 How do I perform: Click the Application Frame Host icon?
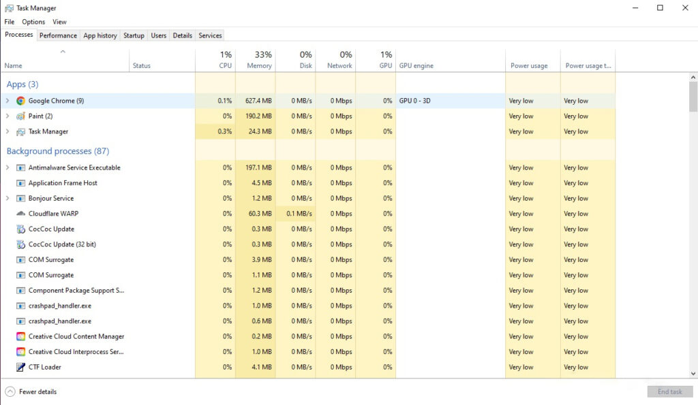(x=22, y=182)
